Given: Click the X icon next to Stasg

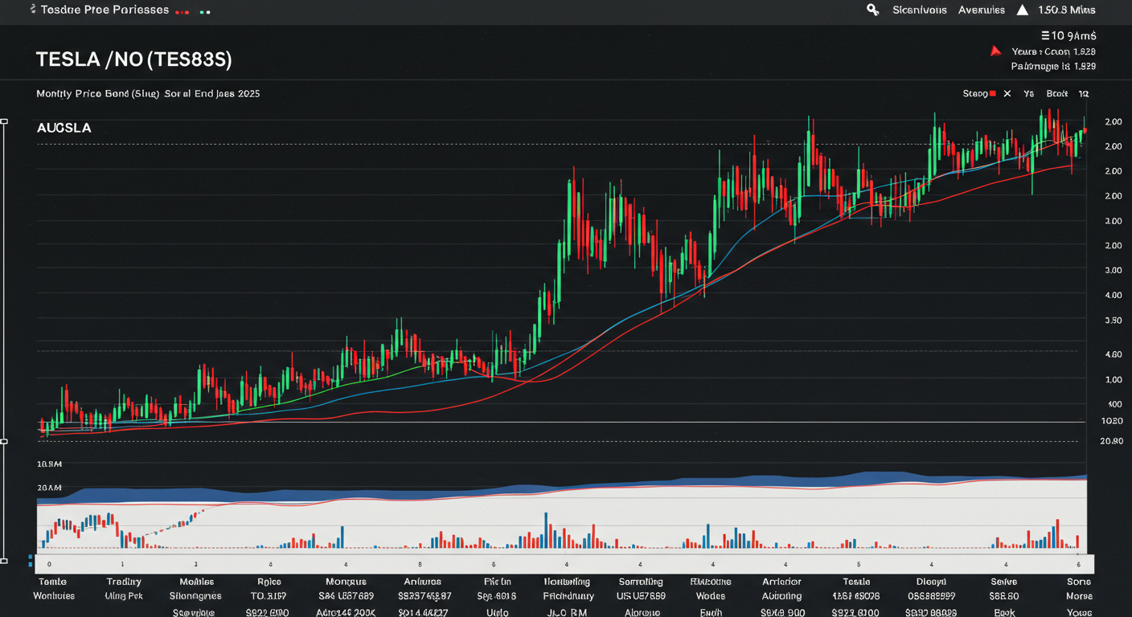Looking at the screenshot, I should 1007,94.
